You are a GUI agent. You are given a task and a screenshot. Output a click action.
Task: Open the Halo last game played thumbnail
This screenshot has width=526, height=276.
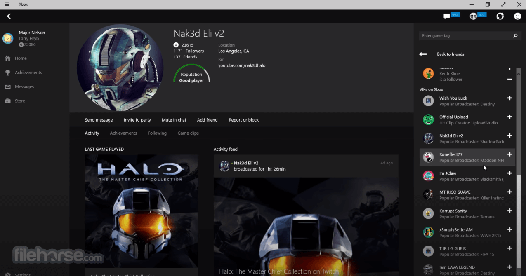pyautogui.click(x=142, y=211)
